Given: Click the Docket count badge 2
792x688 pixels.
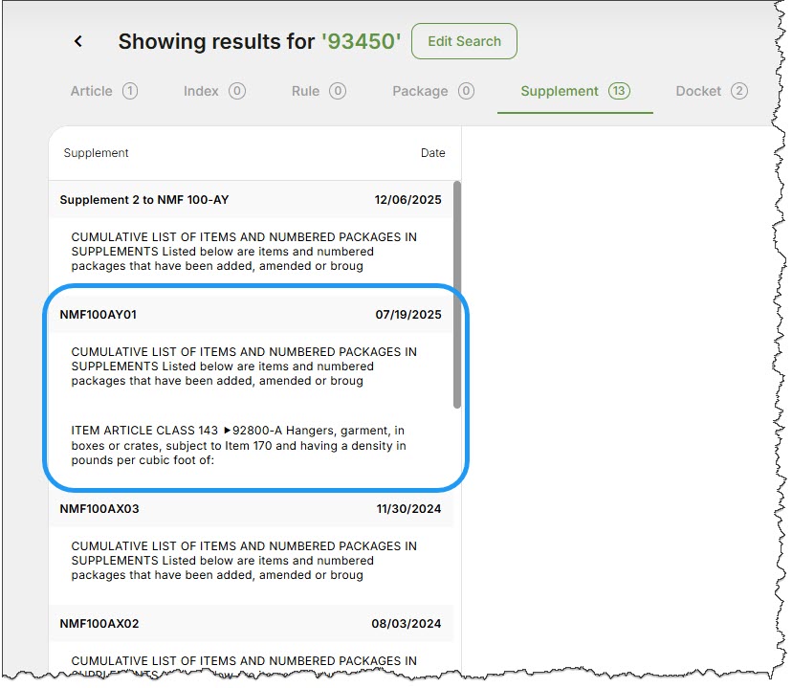Looking at the screenshot, I should pyautogui.click(x=738, y=91).
